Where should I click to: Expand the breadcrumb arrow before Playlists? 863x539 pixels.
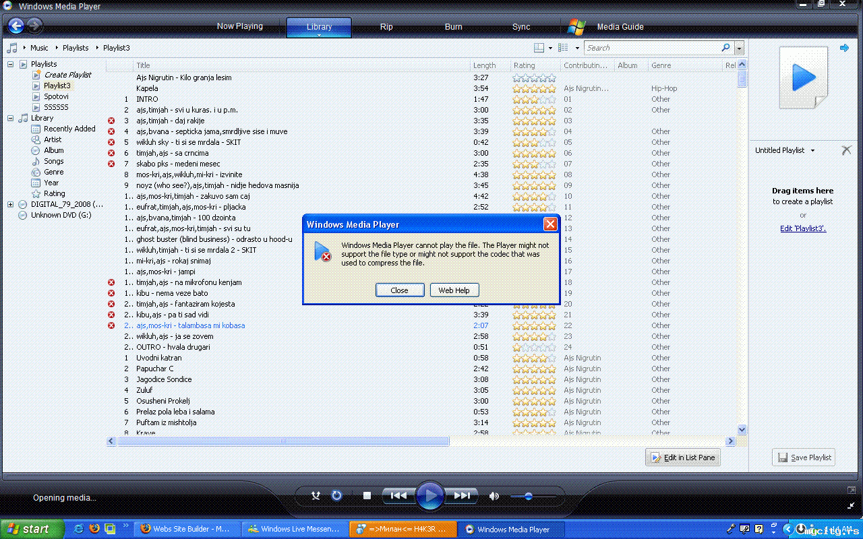(x=56, y=48)
